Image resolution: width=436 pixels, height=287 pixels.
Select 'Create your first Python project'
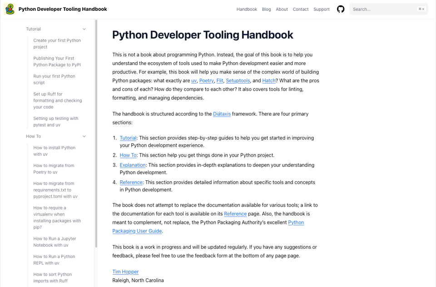tap(57, 44)
